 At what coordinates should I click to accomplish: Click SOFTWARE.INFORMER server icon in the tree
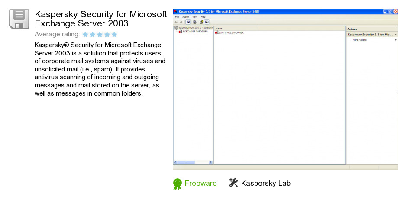point(180,32)
